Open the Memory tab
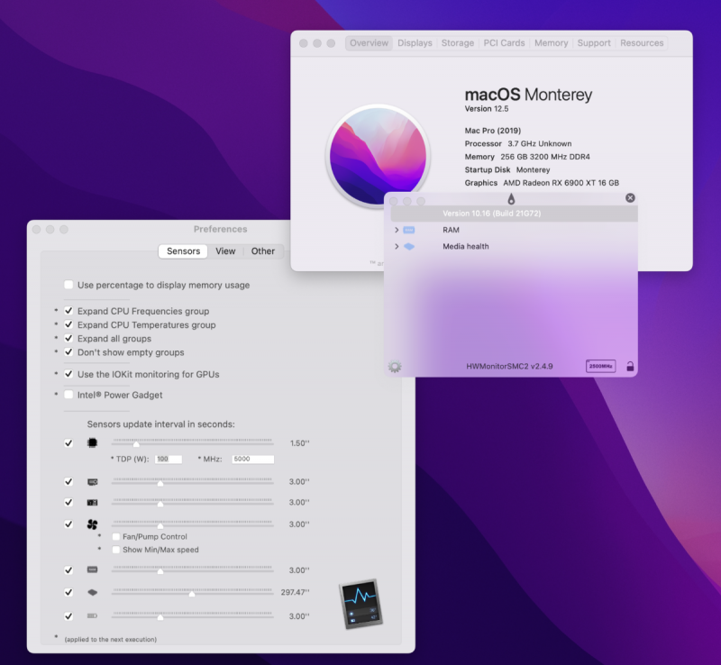 (551, 42)
